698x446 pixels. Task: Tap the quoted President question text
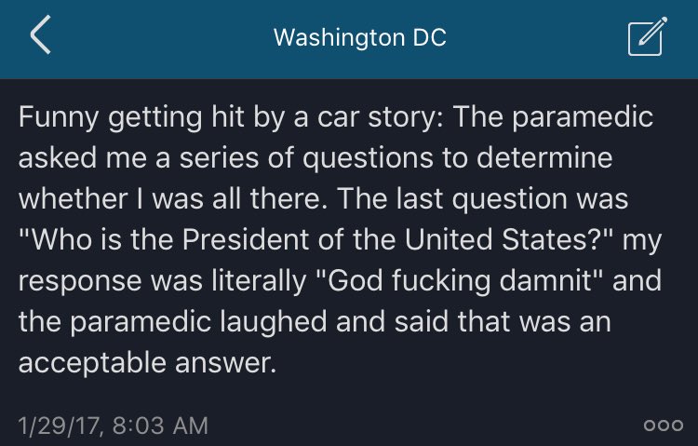coord(316,240)
